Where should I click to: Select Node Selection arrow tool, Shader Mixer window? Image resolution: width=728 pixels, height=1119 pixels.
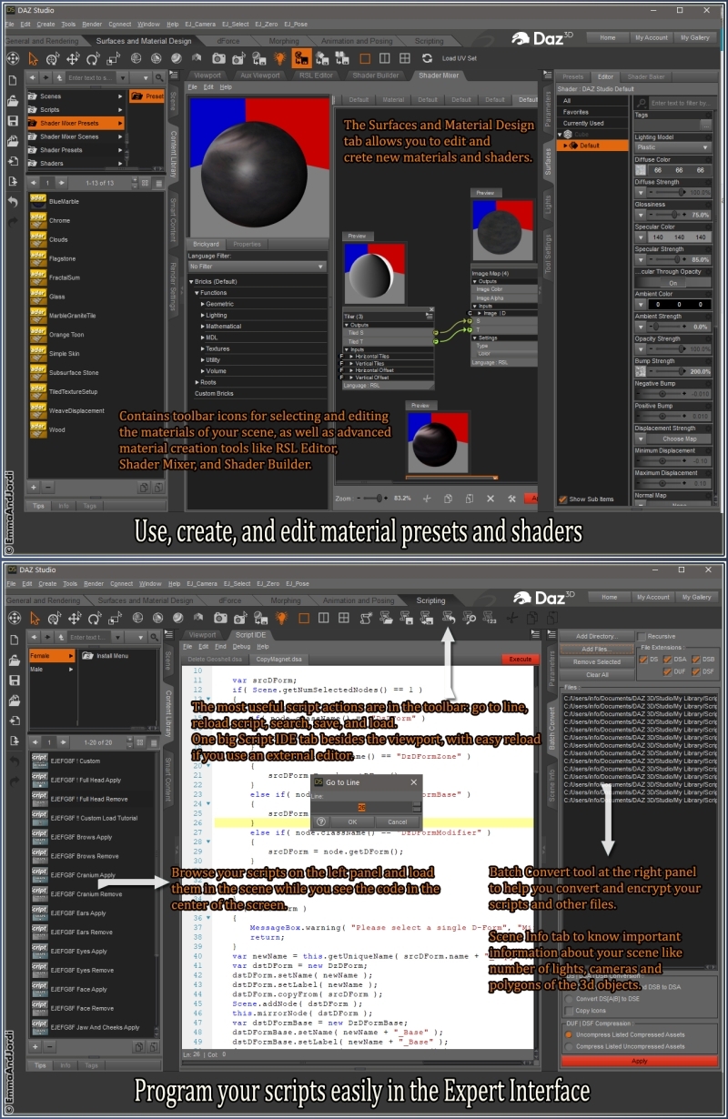(x=35, y=58)
